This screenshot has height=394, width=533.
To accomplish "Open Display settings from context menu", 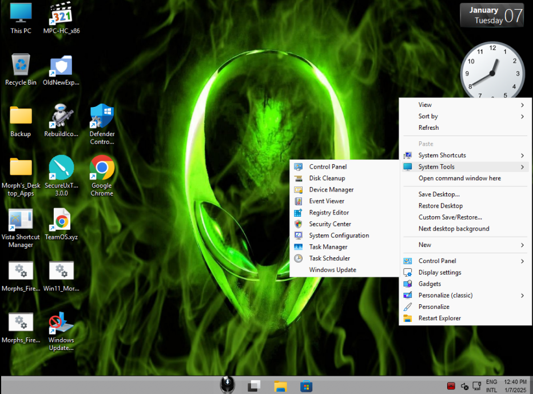I will (x=465, y=272).
